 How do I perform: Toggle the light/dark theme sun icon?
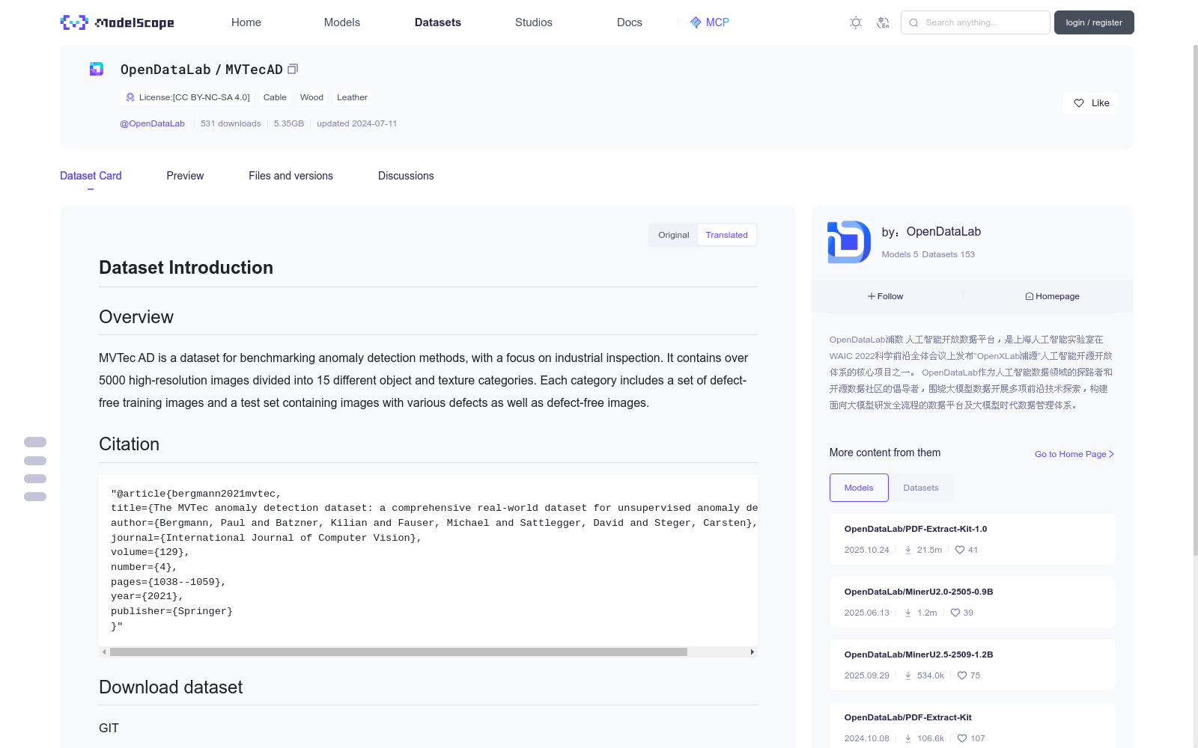pyautogui.click(x=856, y=22)
